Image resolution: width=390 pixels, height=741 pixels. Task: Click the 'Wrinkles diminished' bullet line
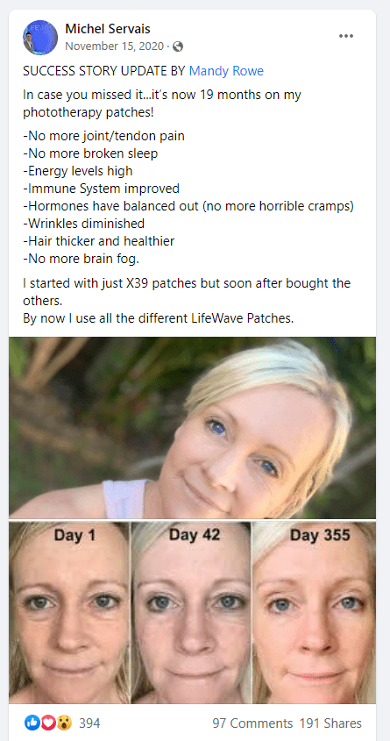pyautogui.click(x=83, y=224)
